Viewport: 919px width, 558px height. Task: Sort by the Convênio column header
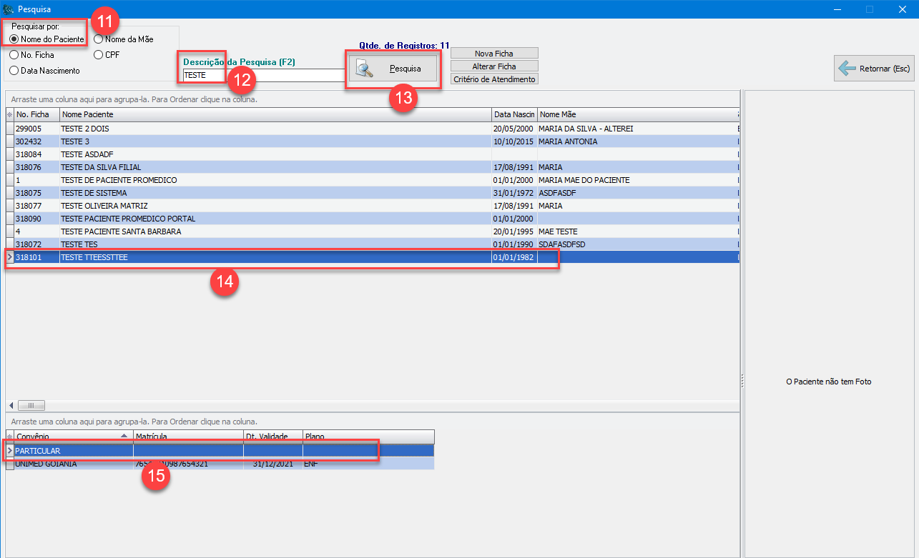point(68,436)
